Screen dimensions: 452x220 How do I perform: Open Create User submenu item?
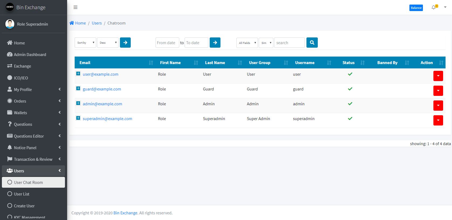tap(33, 206)
